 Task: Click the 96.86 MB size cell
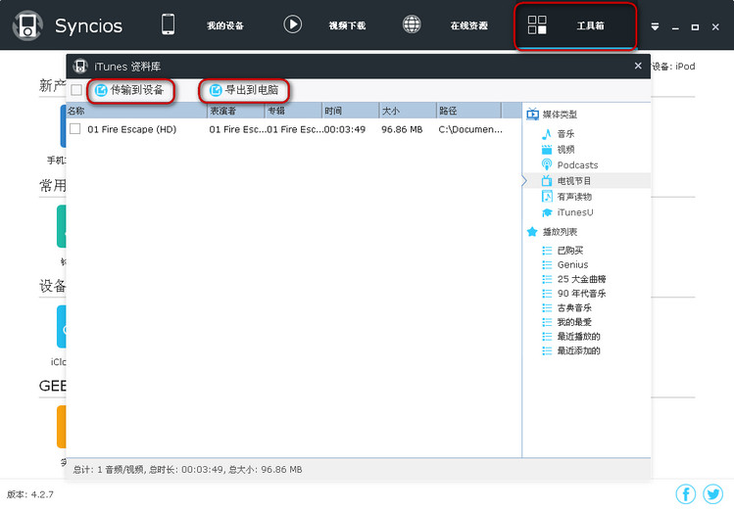(402, 129)
